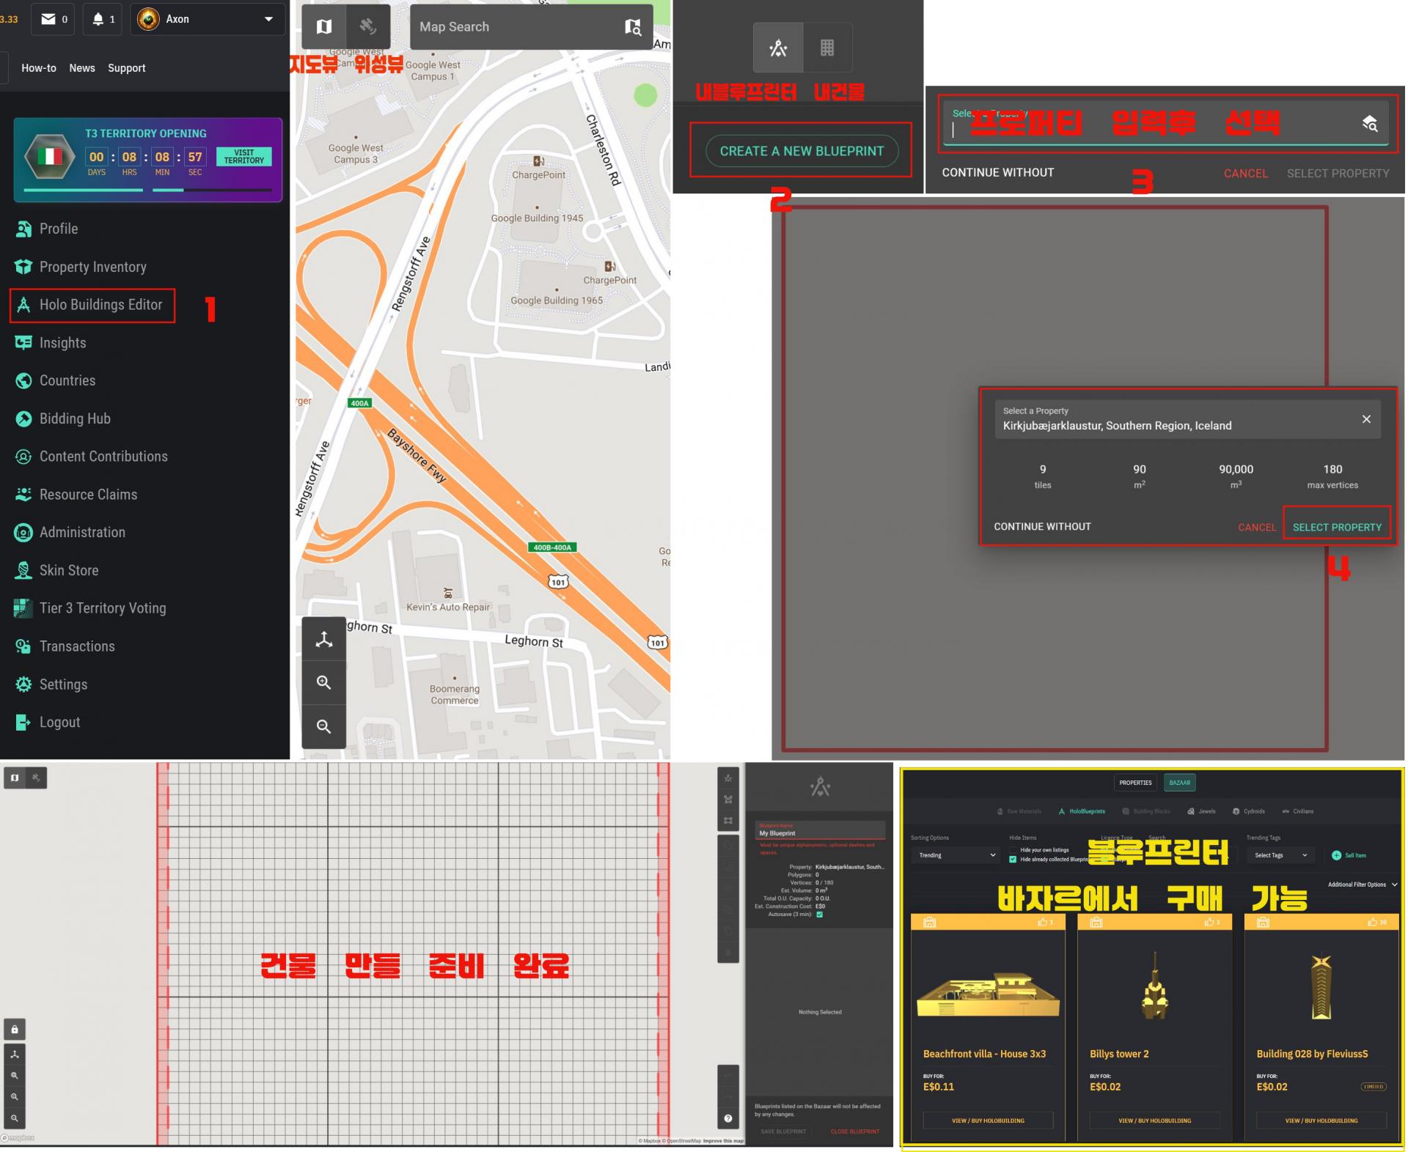Screen dimensions: 1408x1152
Task: Check Hide your own listings
Action: coord(1013,850)
